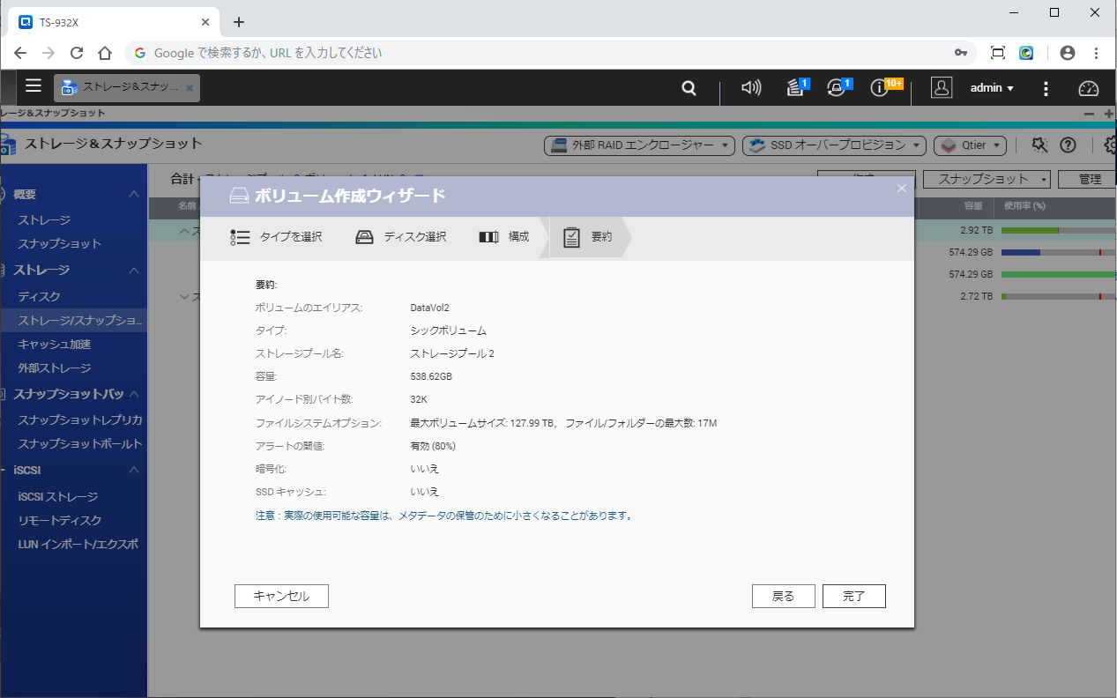Open event notifications icon with 10+ badge
Viewport: 1117px width, 698px height.
[880, 88]
